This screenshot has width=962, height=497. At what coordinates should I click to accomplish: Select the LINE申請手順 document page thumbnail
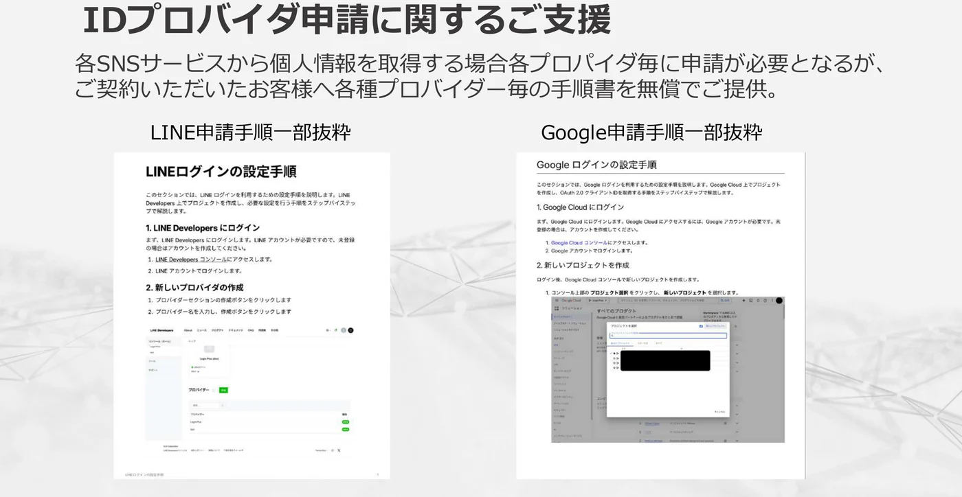251,316
